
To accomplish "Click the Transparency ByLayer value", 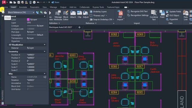I will 30,38.
